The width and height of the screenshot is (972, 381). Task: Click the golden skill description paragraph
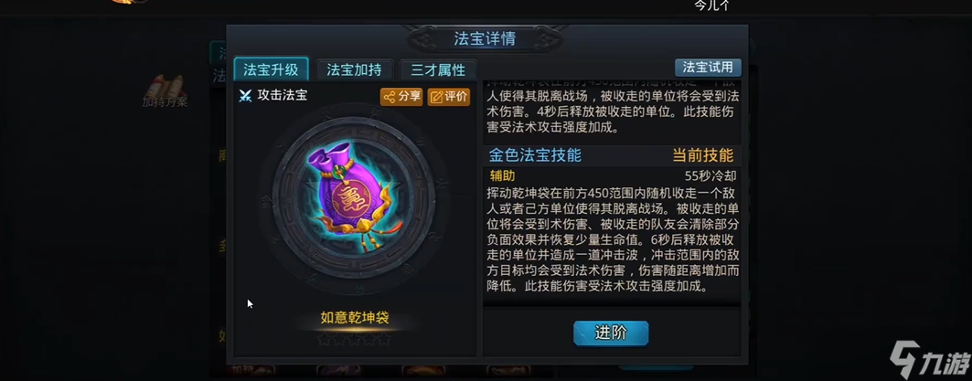coord(613,239)
